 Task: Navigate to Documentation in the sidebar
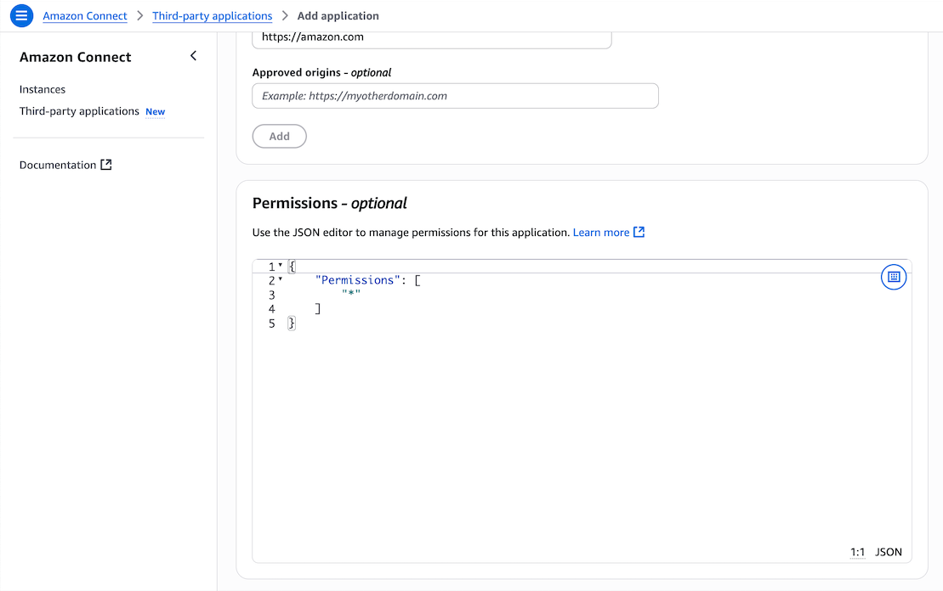(58, 164)
